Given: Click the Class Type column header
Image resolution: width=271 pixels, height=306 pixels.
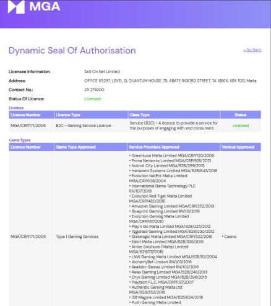Looking at the screenshot, I should click(174, 115).
